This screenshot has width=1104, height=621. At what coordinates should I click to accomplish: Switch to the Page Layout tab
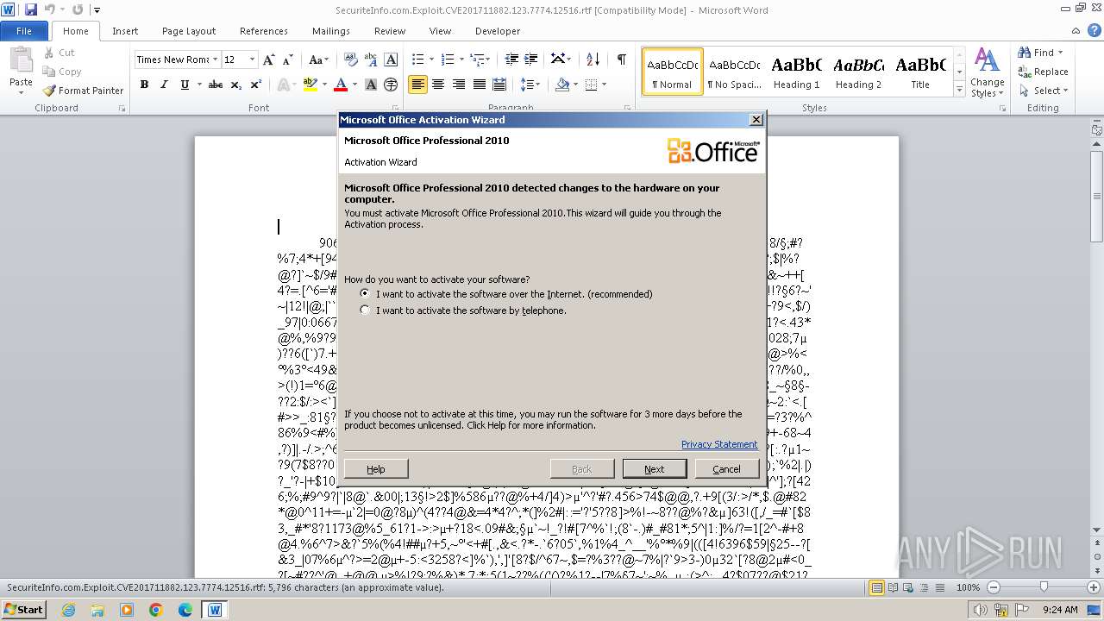(189, 31)
